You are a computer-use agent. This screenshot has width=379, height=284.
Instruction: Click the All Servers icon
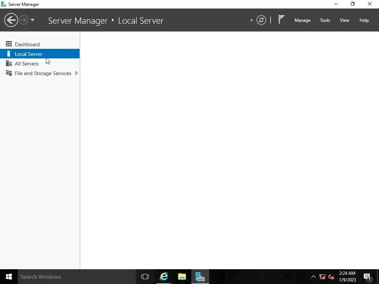pos(9,63)
